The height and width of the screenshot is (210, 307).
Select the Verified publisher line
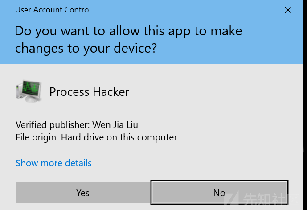pyautogui.click(x=77, y=125)
